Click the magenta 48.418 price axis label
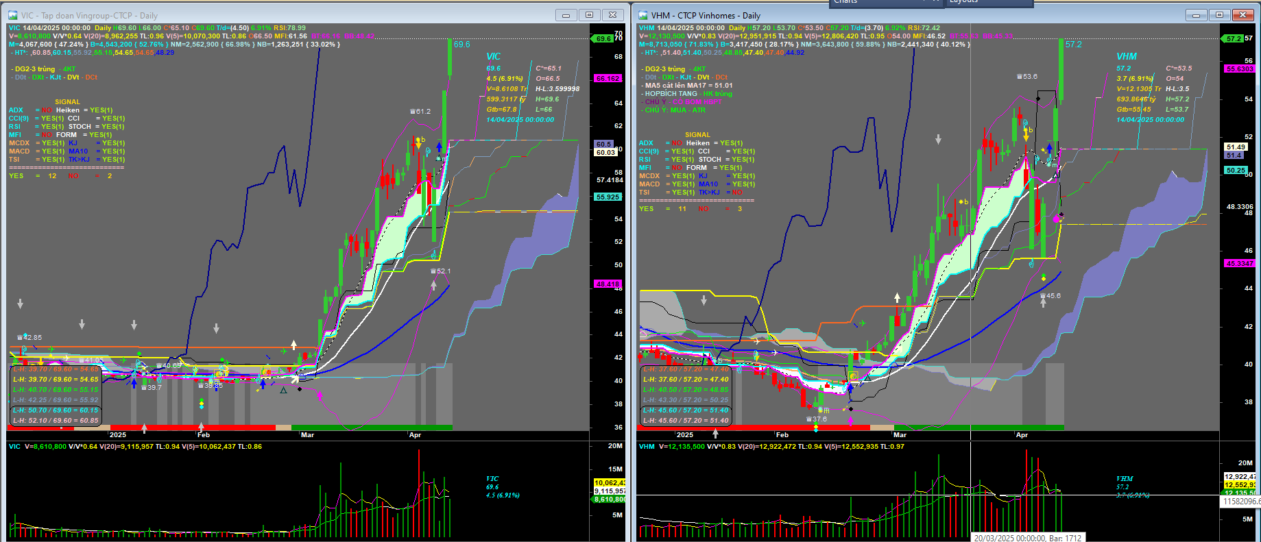Image resolution: width=1261 pixels, height=542 pixels. [608, 284]
